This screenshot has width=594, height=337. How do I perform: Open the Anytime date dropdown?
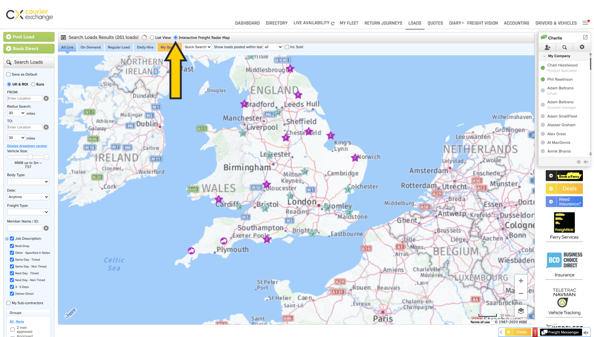coord(28,197)
